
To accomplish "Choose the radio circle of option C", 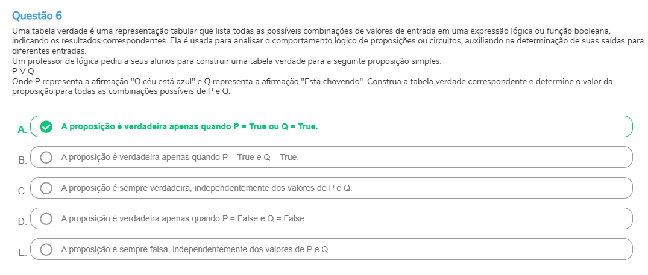I will click(x=46, y=188).
